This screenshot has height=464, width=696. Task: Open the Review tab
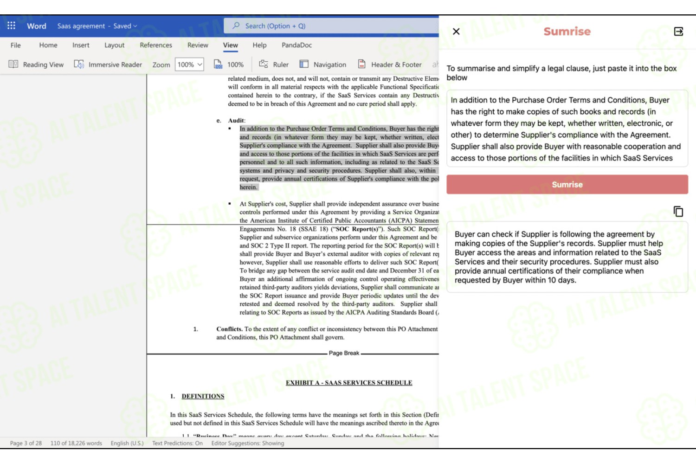[198, 45]
